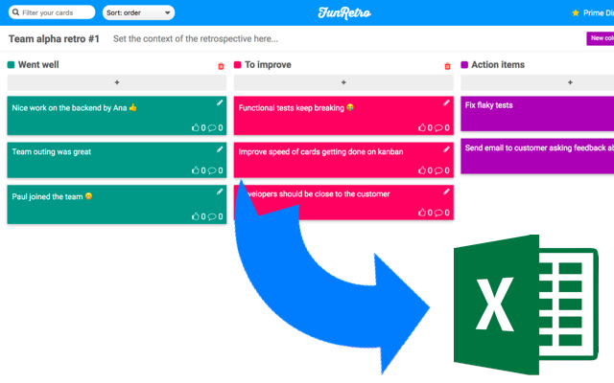Edit the 'Functional tests keep breaking' card

pos(446,102)
